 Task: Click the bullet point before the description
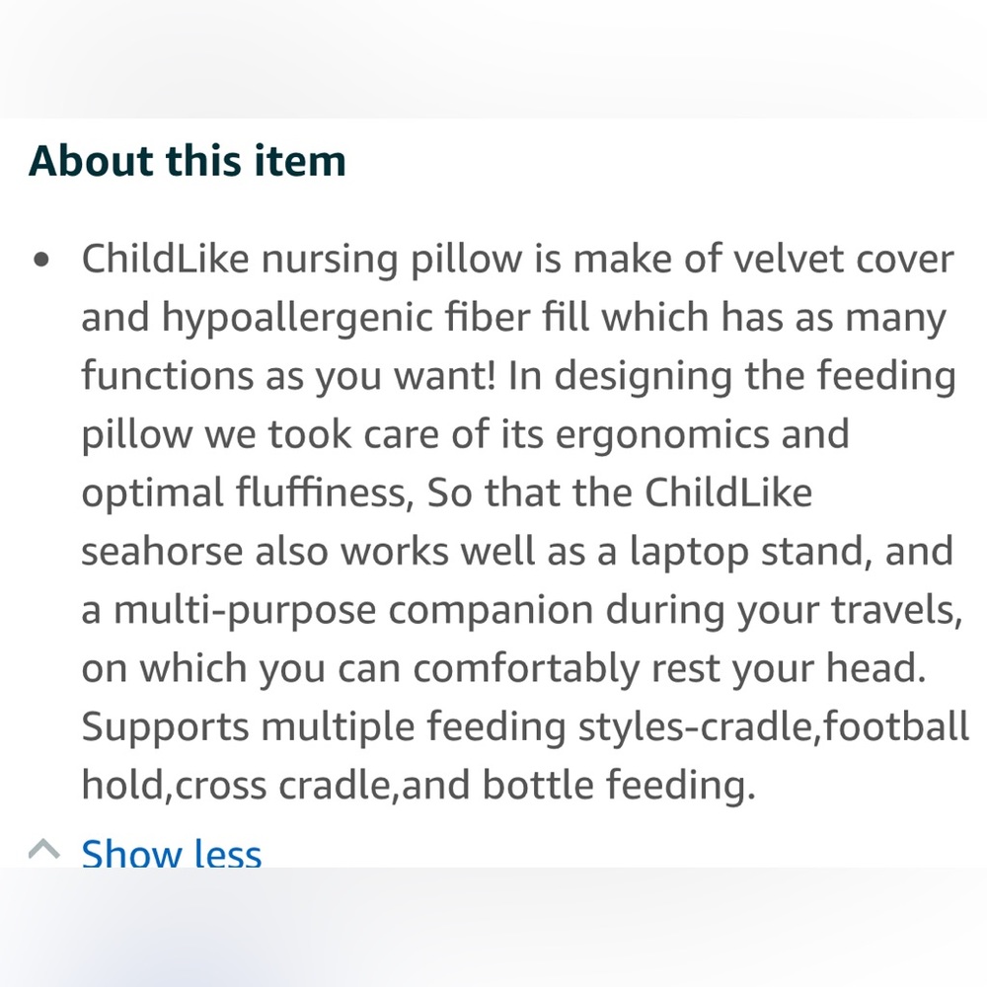pyautogui.click(x=40, y=260)
